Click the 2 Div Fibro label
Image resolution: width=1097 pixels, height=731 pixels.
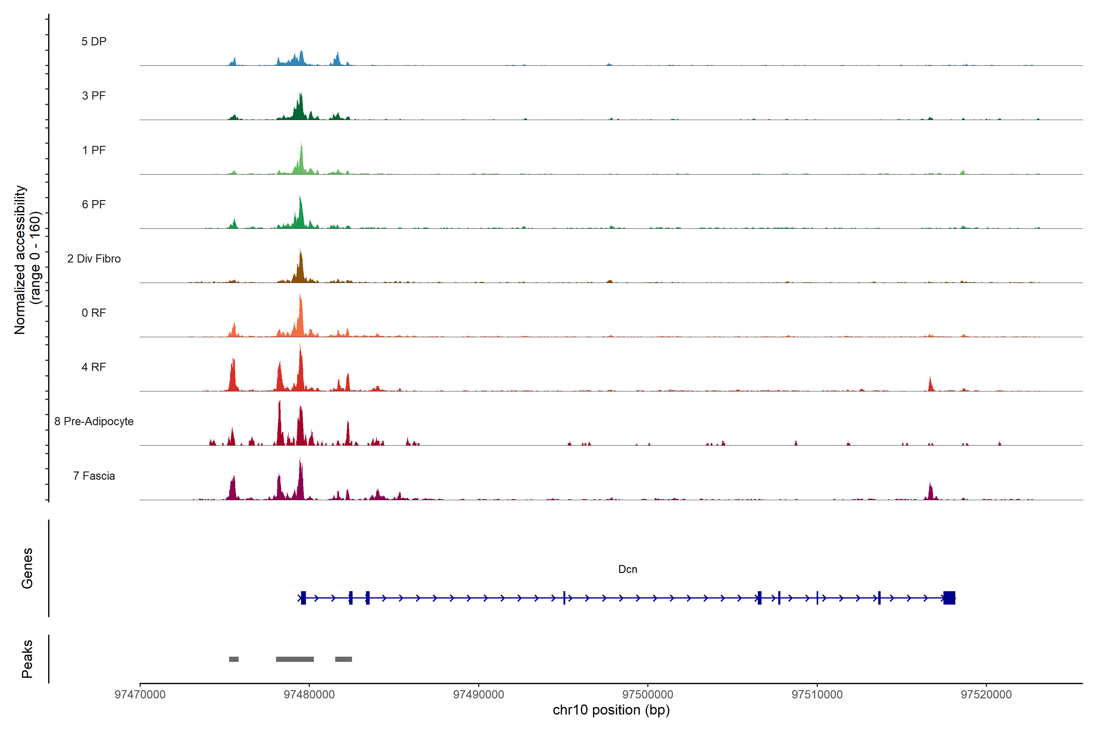click(x=94, y=259)
